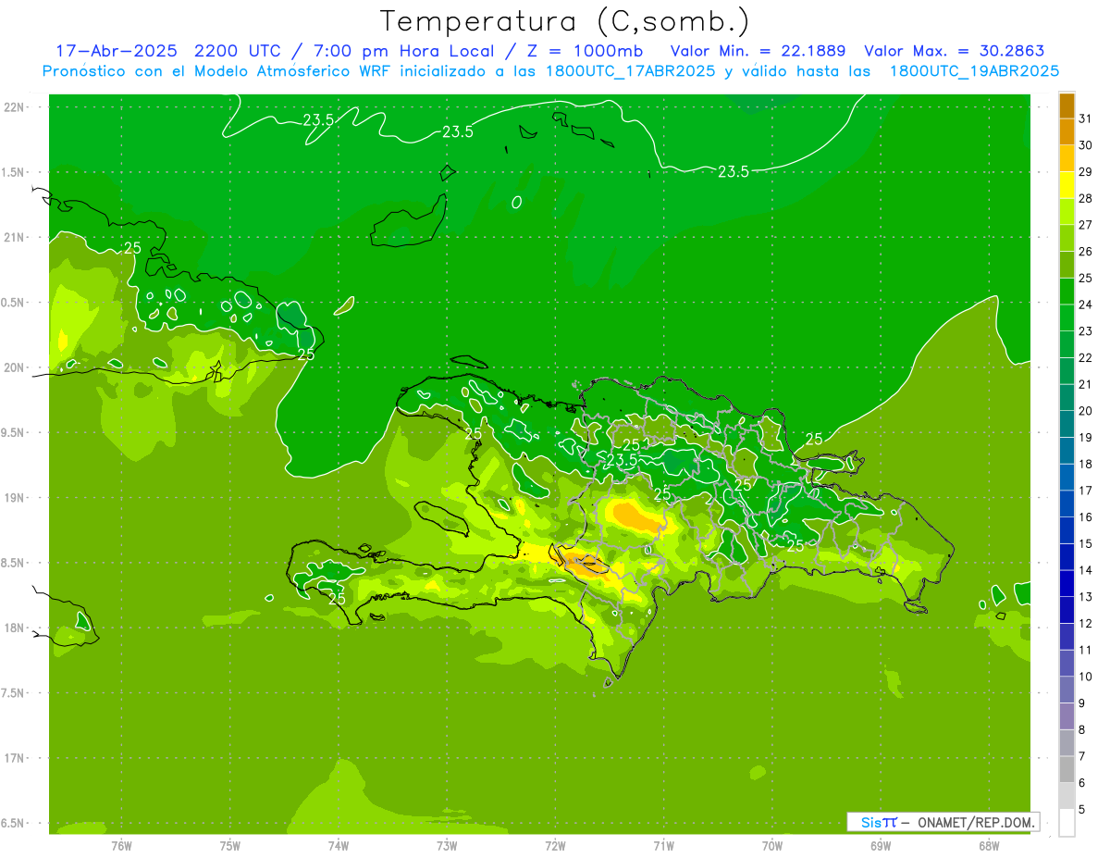1110x858 pixels.
Task: Click the colorbar scale value '27'
Action: (x=1085, y=225)
